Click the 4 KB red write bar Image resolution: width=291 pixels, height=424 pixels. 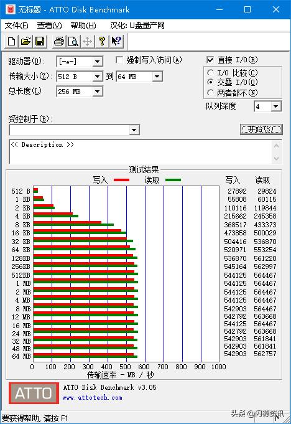[x=53, y=214]
